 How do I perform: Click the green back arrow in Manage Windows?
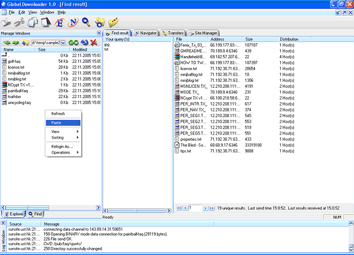[7, 43]
